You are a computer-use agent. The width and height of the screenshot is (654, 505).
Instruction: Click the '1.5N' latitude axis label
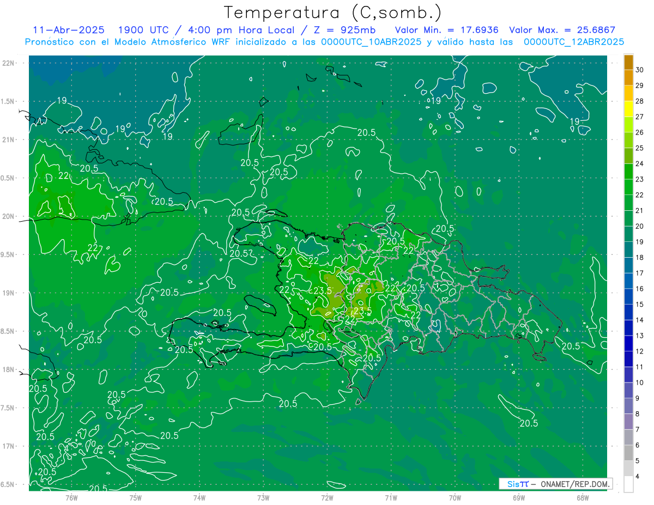tap(8, 101)
